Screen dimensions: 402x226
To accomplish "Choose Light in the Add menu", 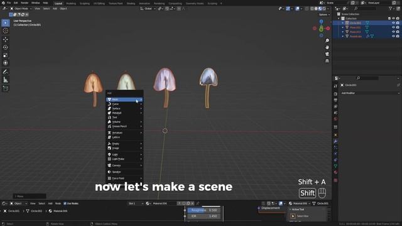I will click(124, 154).
